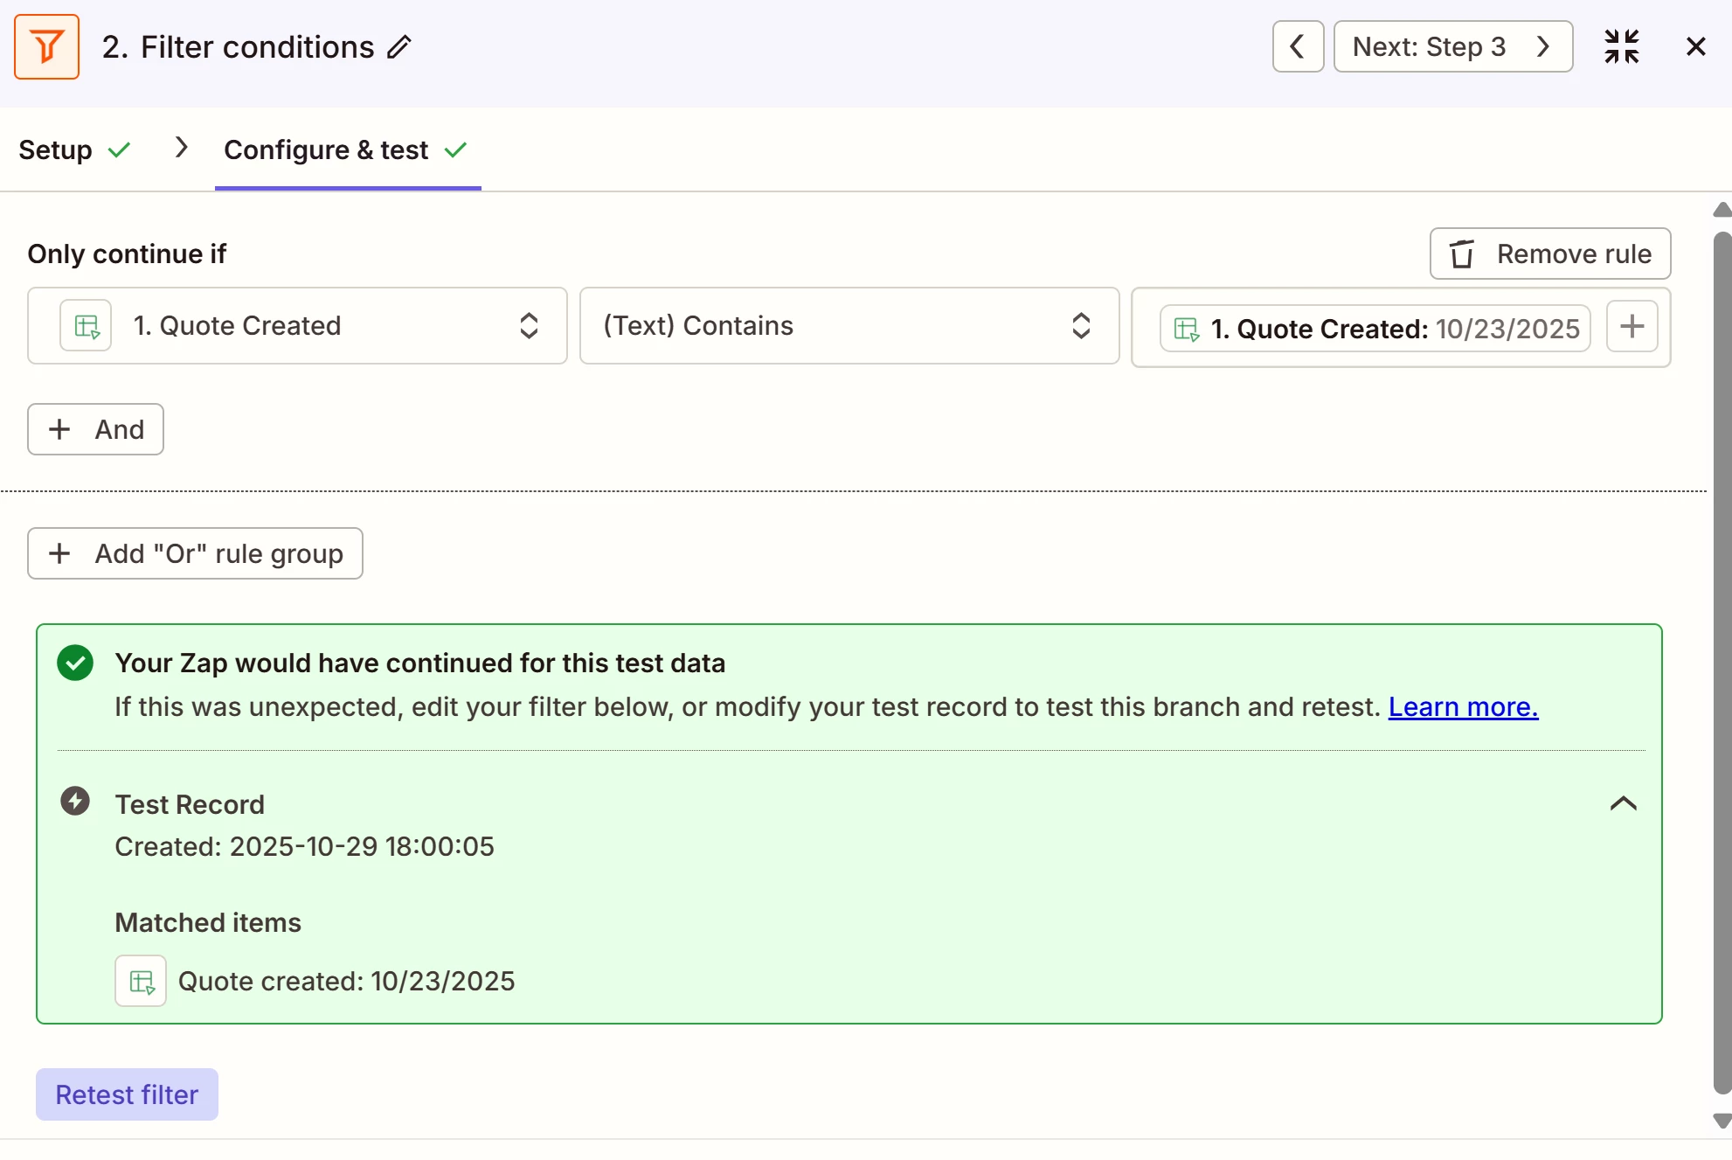Click table icon in Quote Created field

pyautogui.click(x=86, y=326)
